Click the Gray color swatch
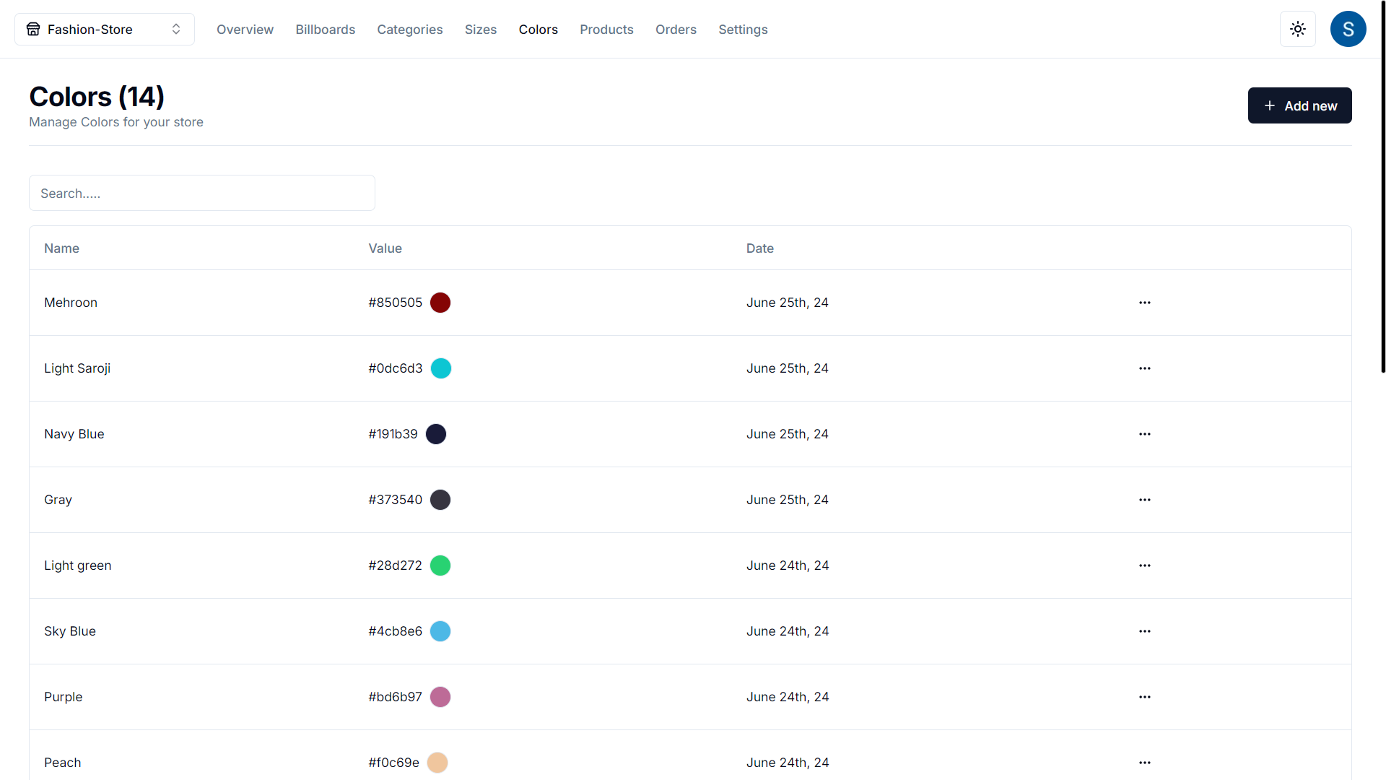The width and height of the screenshot is (1386, 780). (x=440, y=500)
